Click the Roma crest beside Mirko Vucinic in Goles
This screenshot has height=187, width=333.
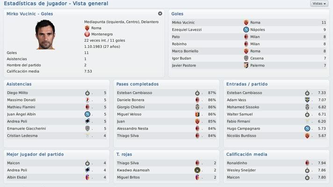[x=246, y=22]
